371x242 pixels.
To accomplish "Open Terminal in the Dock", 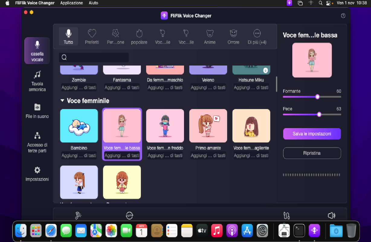I will coord(299,231).
